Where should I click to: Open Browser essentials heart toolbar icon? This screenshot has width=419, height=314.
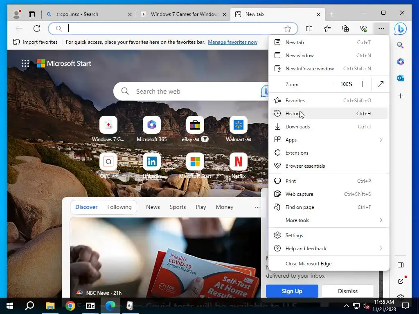click(x=363, y=29)
